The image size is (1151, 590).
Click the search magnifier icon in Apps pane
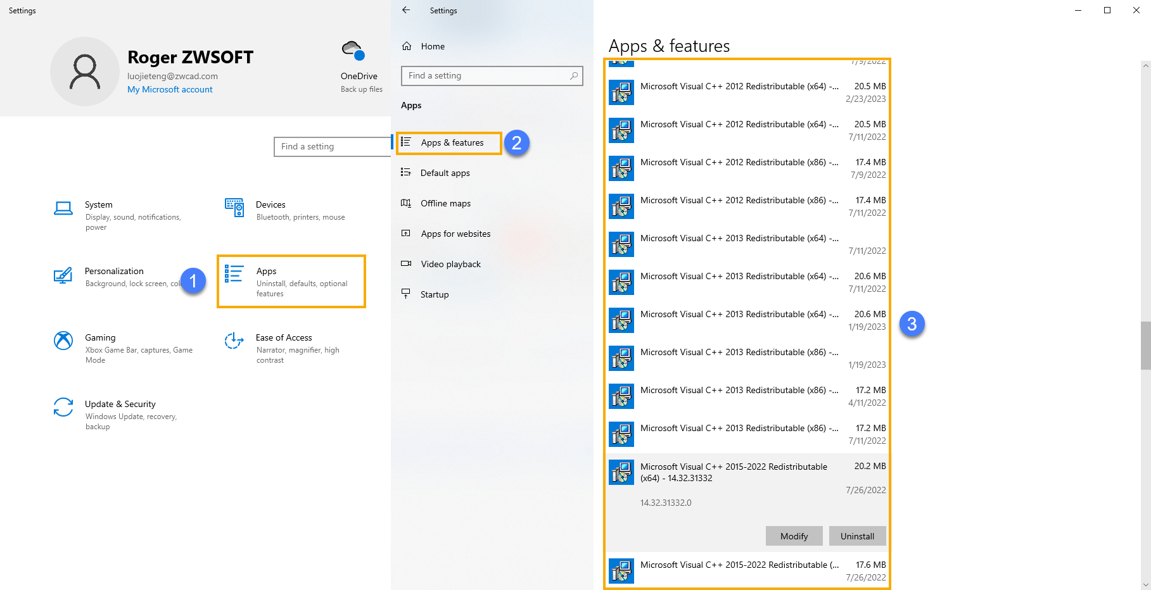coord(574,76)
